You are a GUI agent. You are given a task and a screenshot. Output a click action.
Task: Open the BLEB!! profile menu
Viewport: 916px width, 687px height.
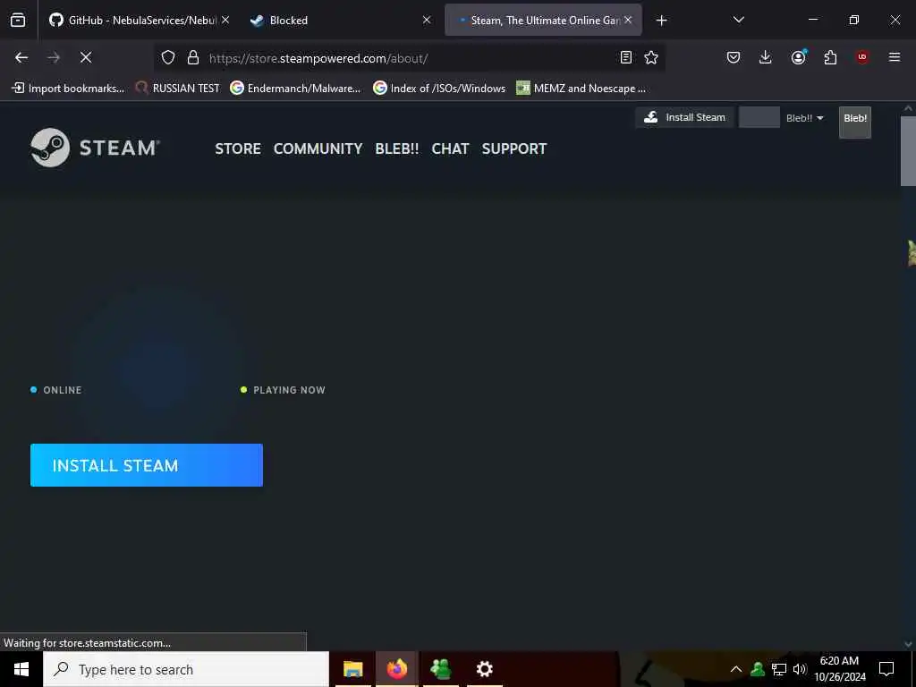pos(396,148)
